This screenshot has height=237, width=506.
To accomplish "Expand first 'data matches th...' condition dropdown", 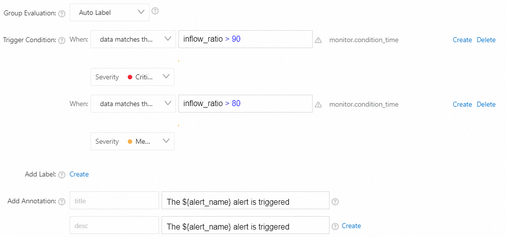I will pyautogui.click(x=133, y=39).
